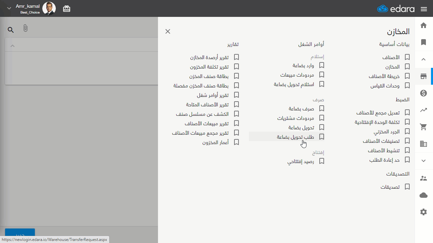The height and width of the screenshot is (243, 433).
Task: Open the company building icon in sidebar
Action: click(424, 144)
